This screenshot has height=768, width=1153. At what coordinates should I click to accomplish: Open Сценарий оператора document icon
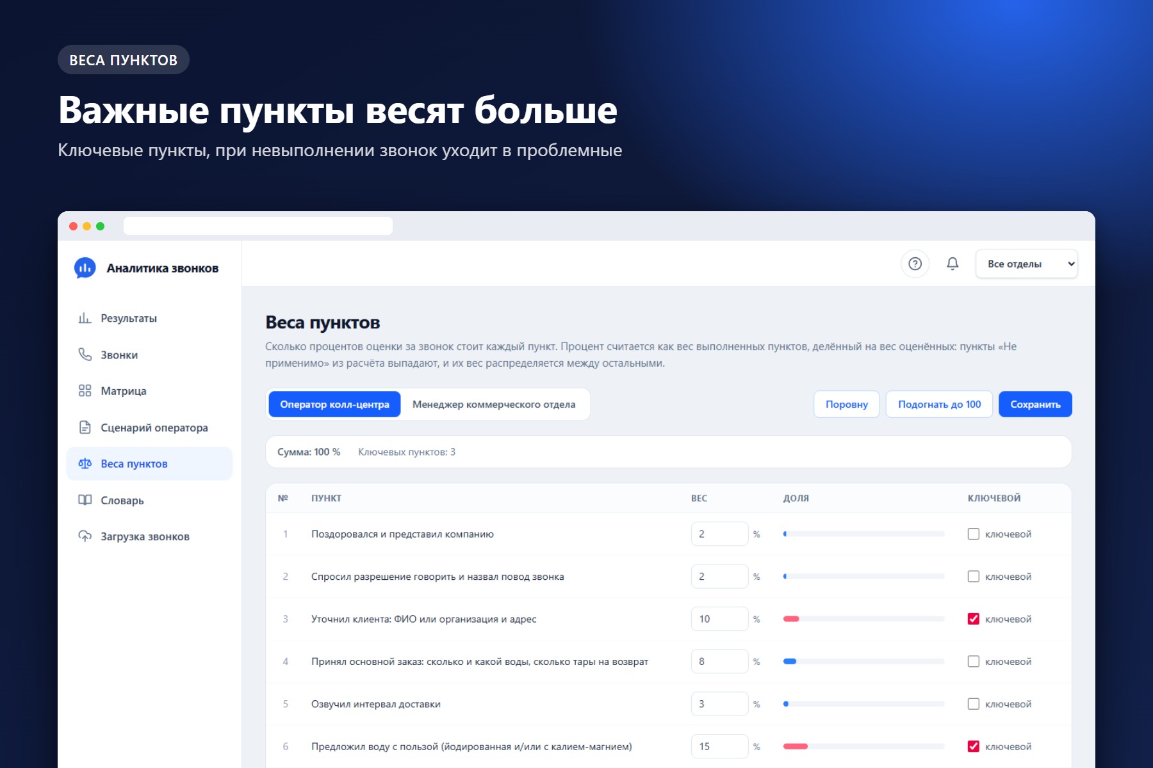[85, 428]
